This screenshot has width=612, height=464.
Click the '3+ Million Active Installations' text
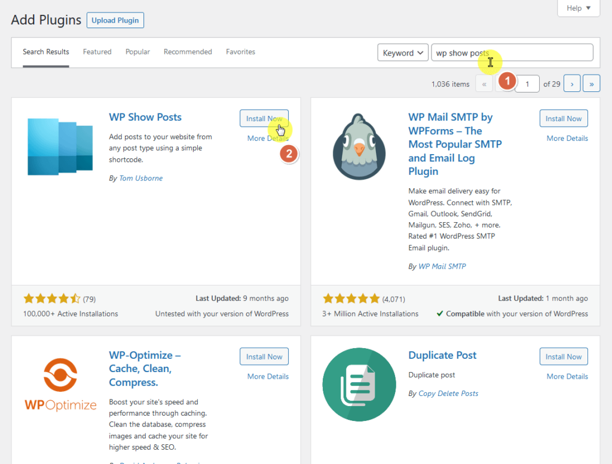371,314
